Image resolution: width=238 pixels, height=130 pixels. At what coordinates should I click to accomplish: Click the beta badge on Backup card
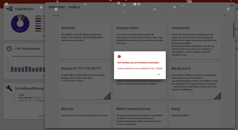pyautogui.click(x=108, y=97)
